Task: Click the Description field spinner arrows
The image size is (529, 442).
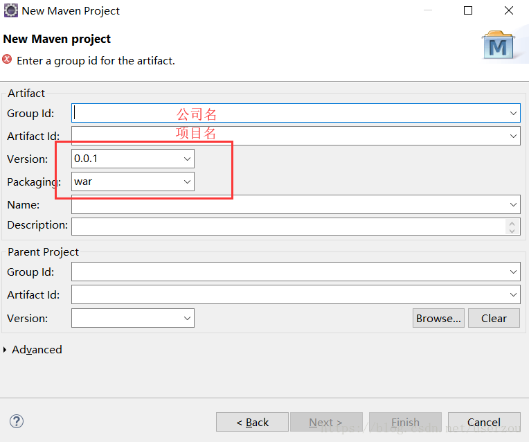Action: pos(512,227)
